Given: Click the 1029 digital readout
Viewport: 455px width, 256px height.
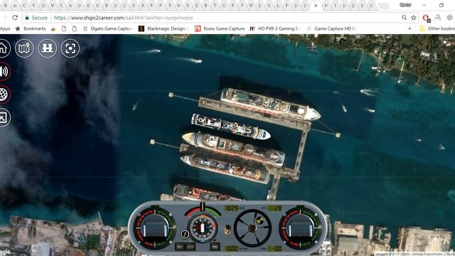Looking at the screenshot, I should point(232,208).
